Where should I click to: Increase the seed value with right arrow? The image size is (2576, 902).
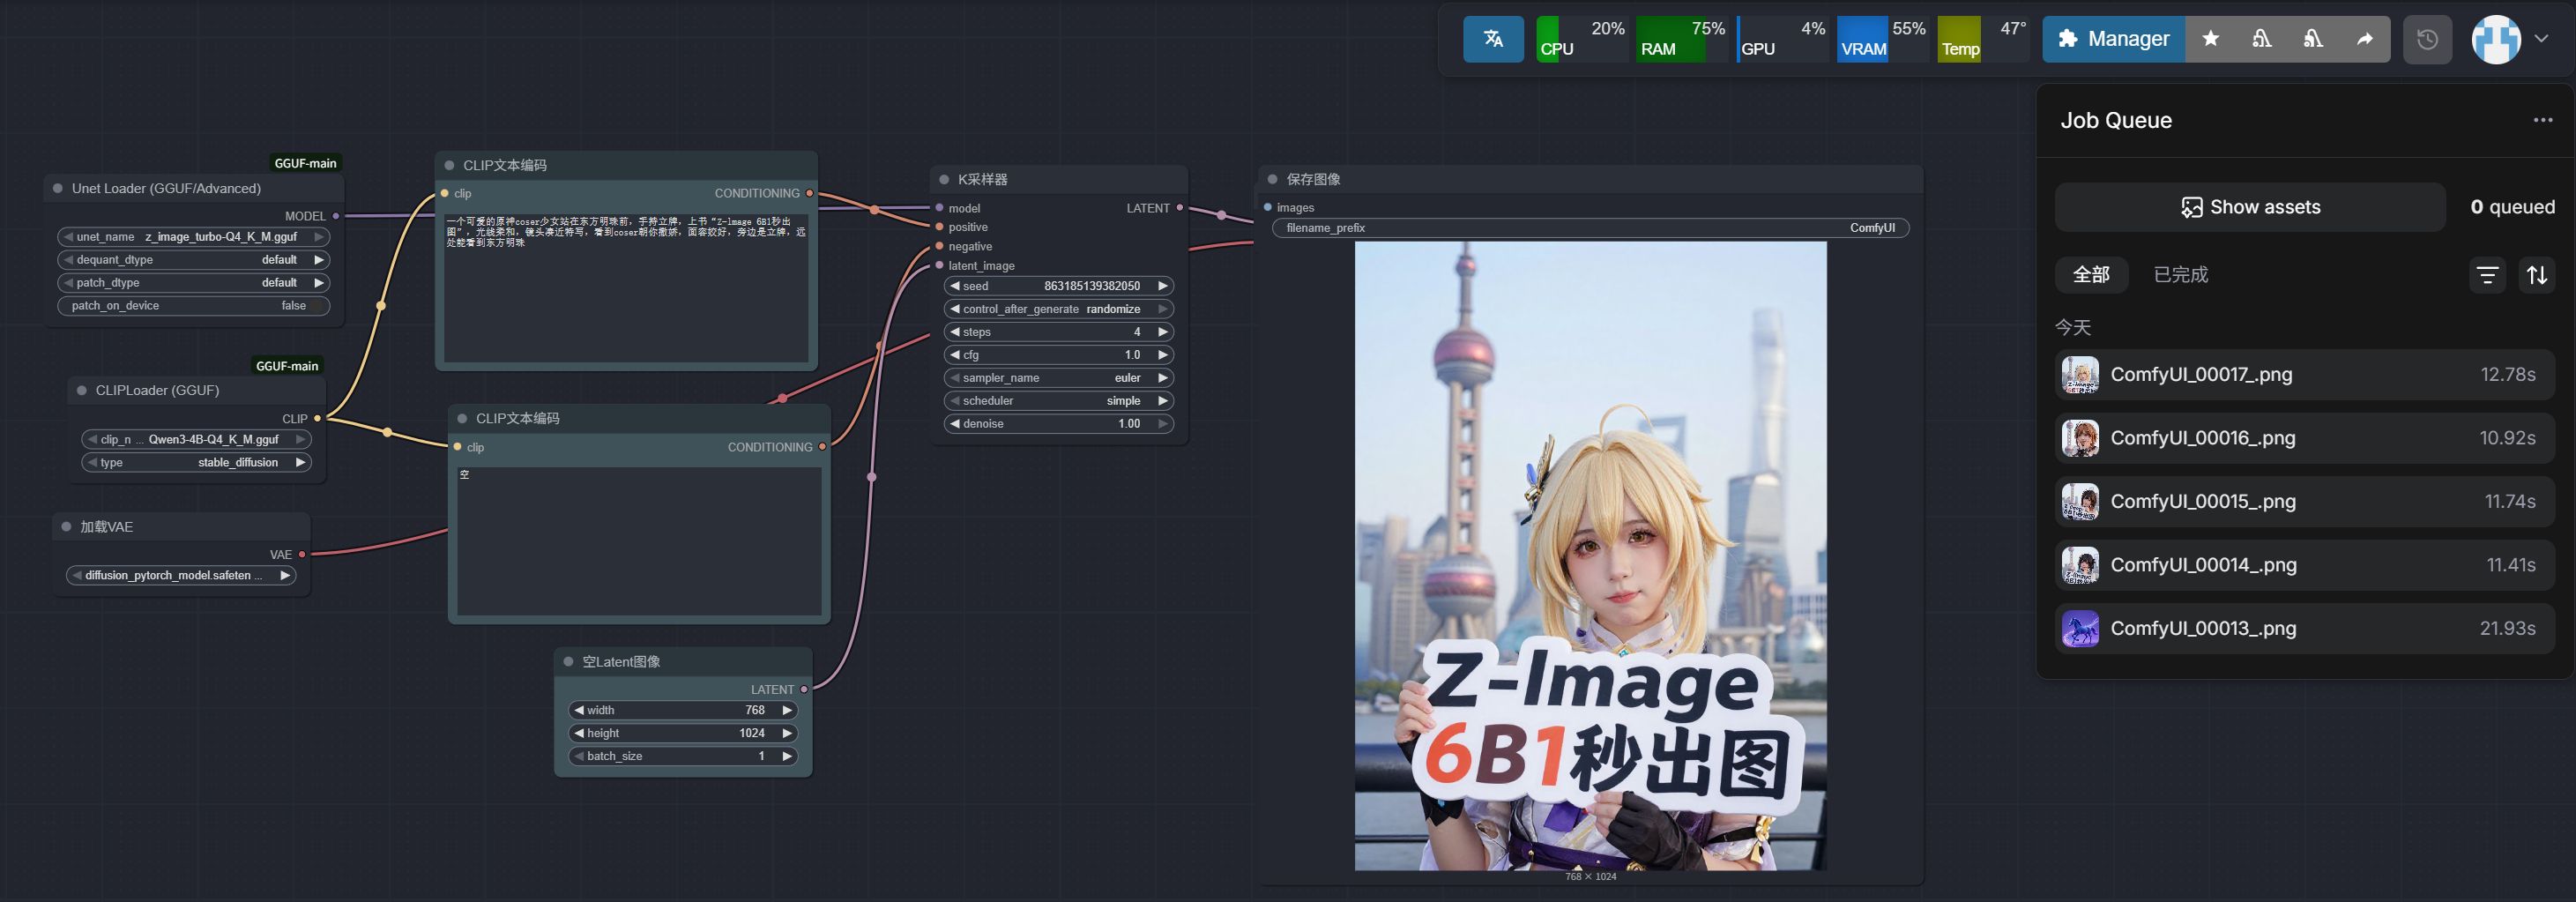tap(1162, 286)
